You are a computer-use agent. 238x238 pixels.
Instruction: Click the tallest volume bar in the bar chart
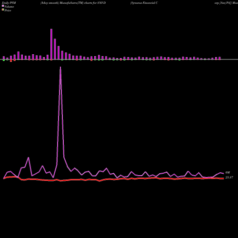point(51,44)
